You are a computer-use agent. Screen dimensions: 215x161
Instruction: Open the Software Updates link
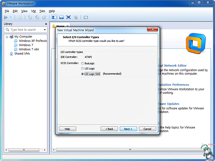point(170,104)
